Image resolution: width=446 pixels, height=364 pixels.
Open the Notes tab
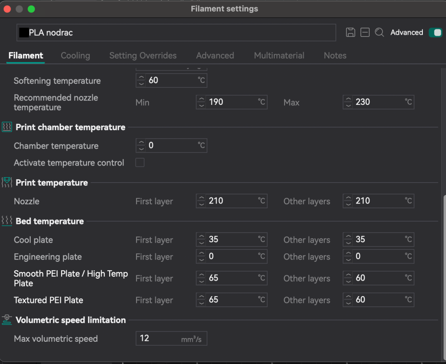coord(335,56)
